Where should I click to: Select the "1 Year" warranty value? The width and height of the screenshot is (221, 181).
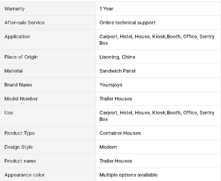point(106,9)
